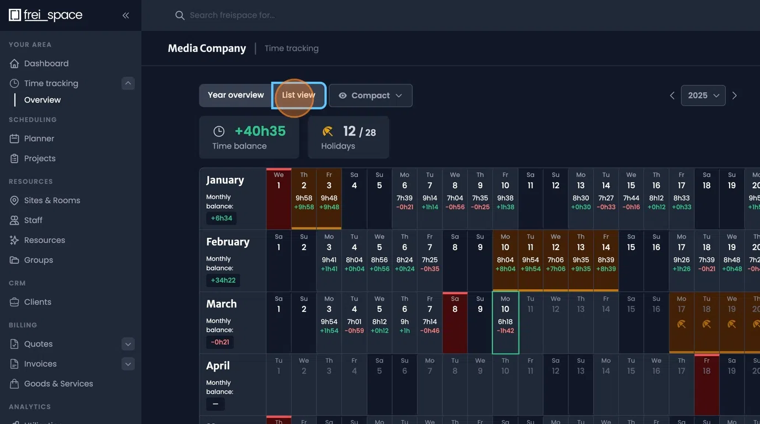Open the Planner calendar page

[39, 139]
